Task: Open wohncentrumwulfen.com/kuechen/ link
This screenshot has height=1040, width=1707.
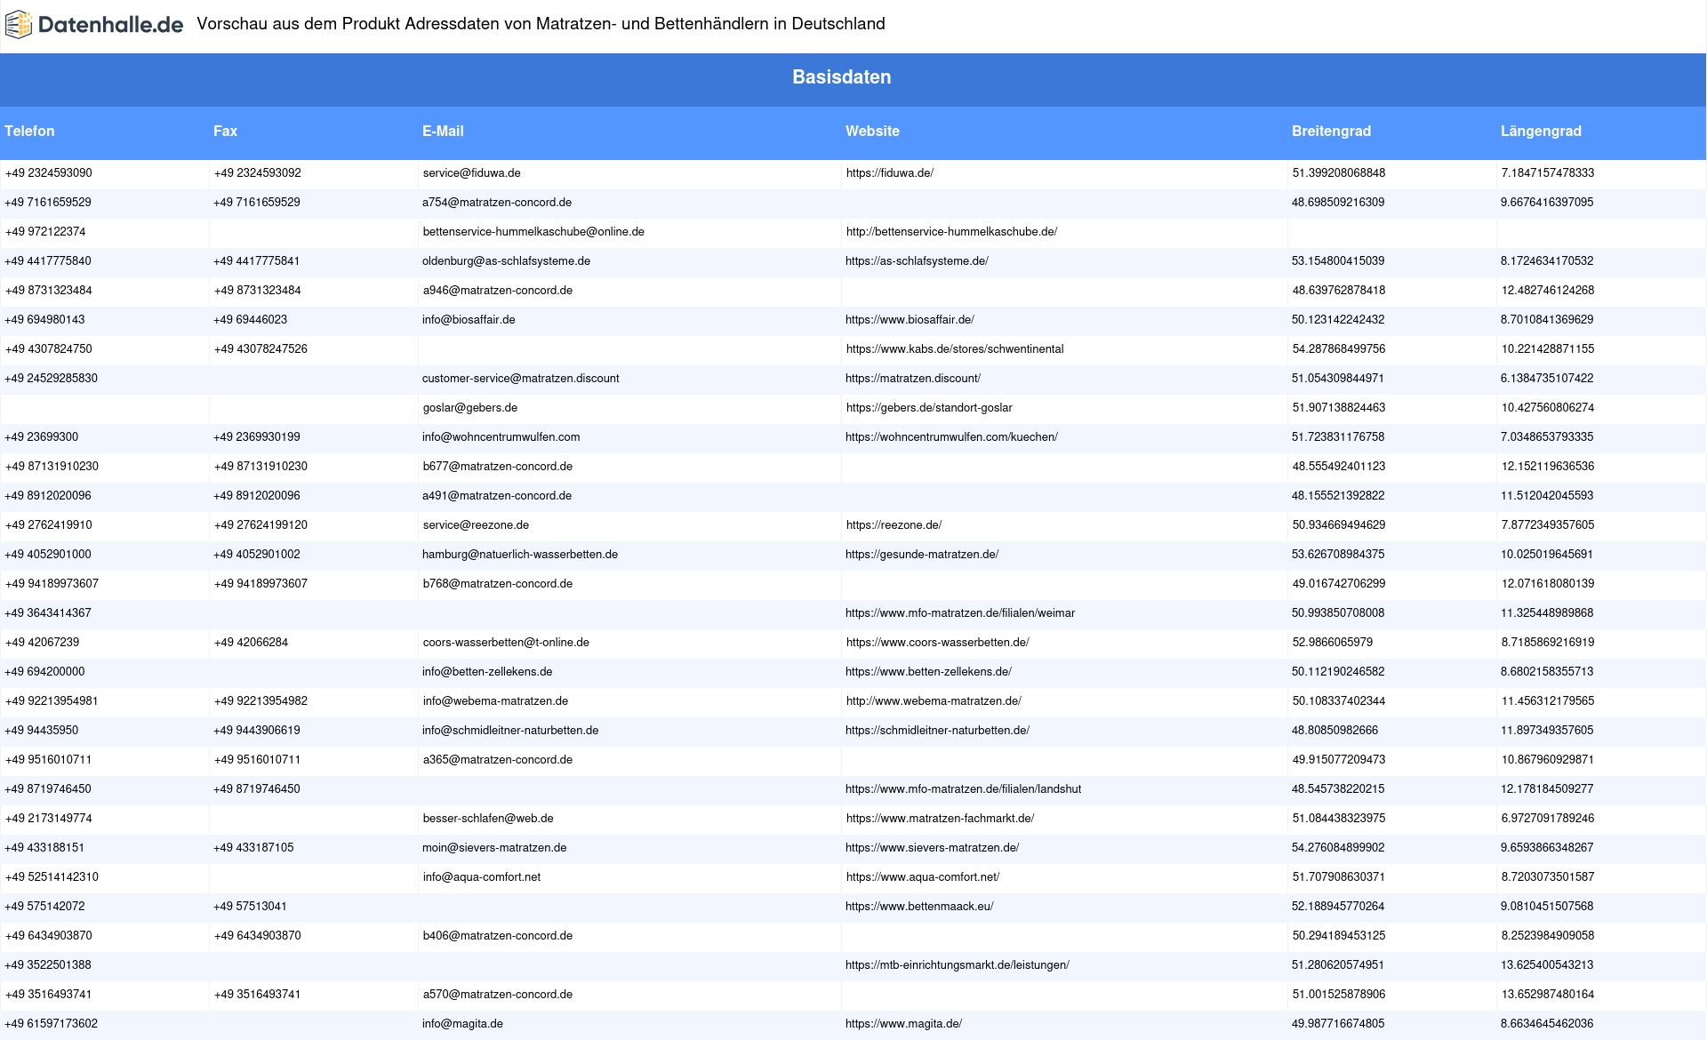Action: 951,437
